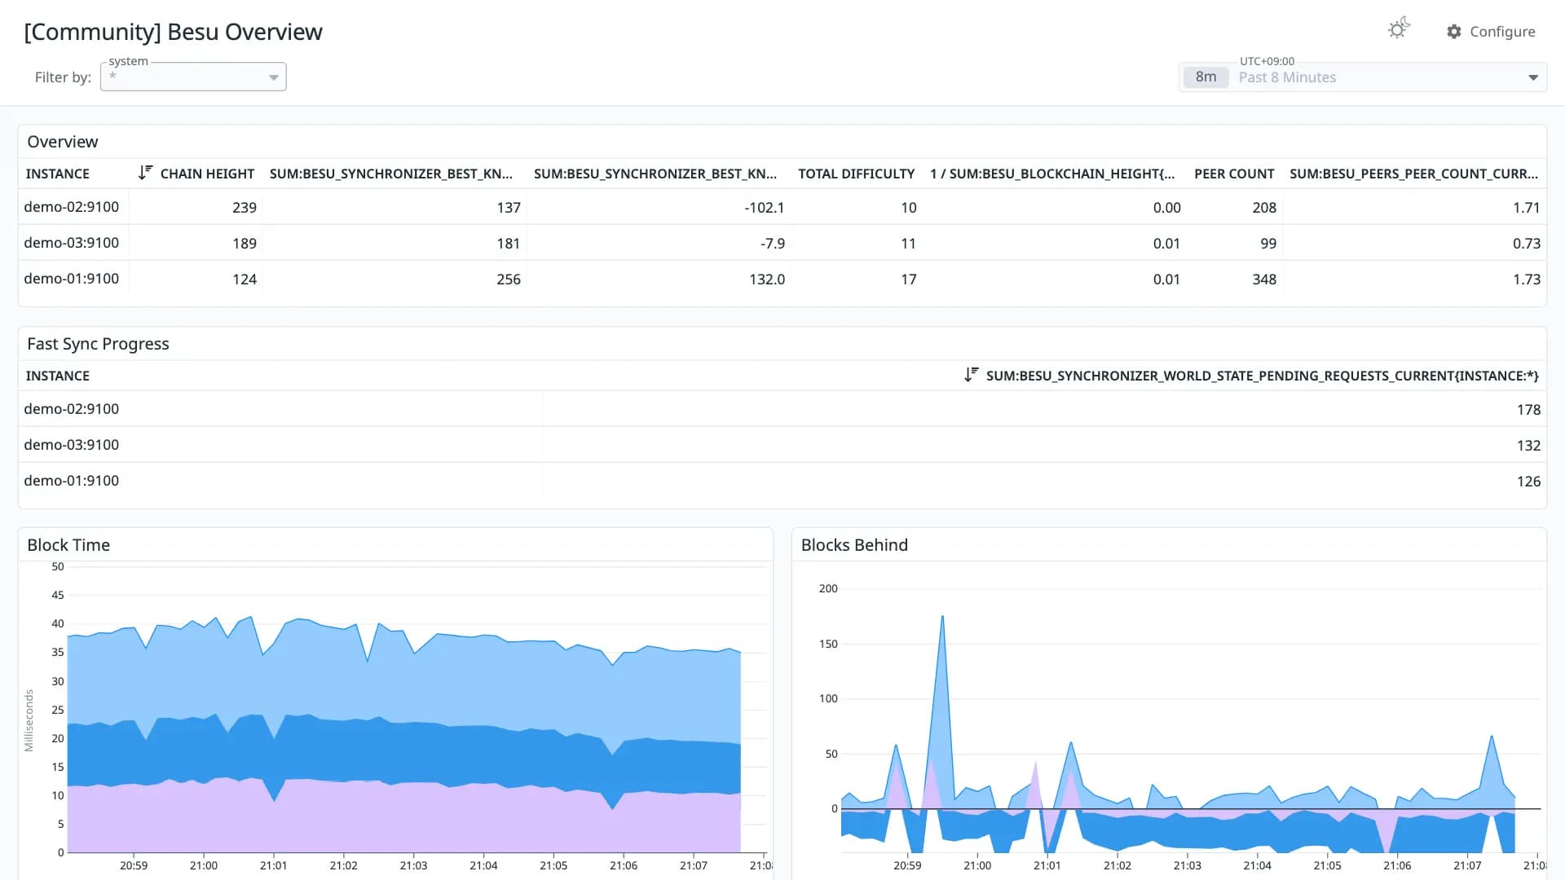
Task: Click total difficulty value 17
Action: pyautogui.click(x=909, y=279)
